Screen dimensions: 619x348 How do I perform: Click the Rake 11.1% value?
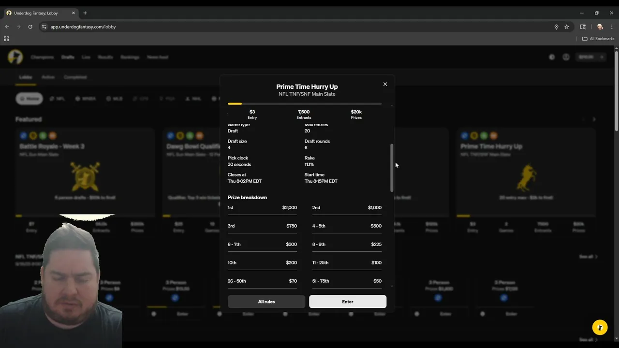click(309, 165)
